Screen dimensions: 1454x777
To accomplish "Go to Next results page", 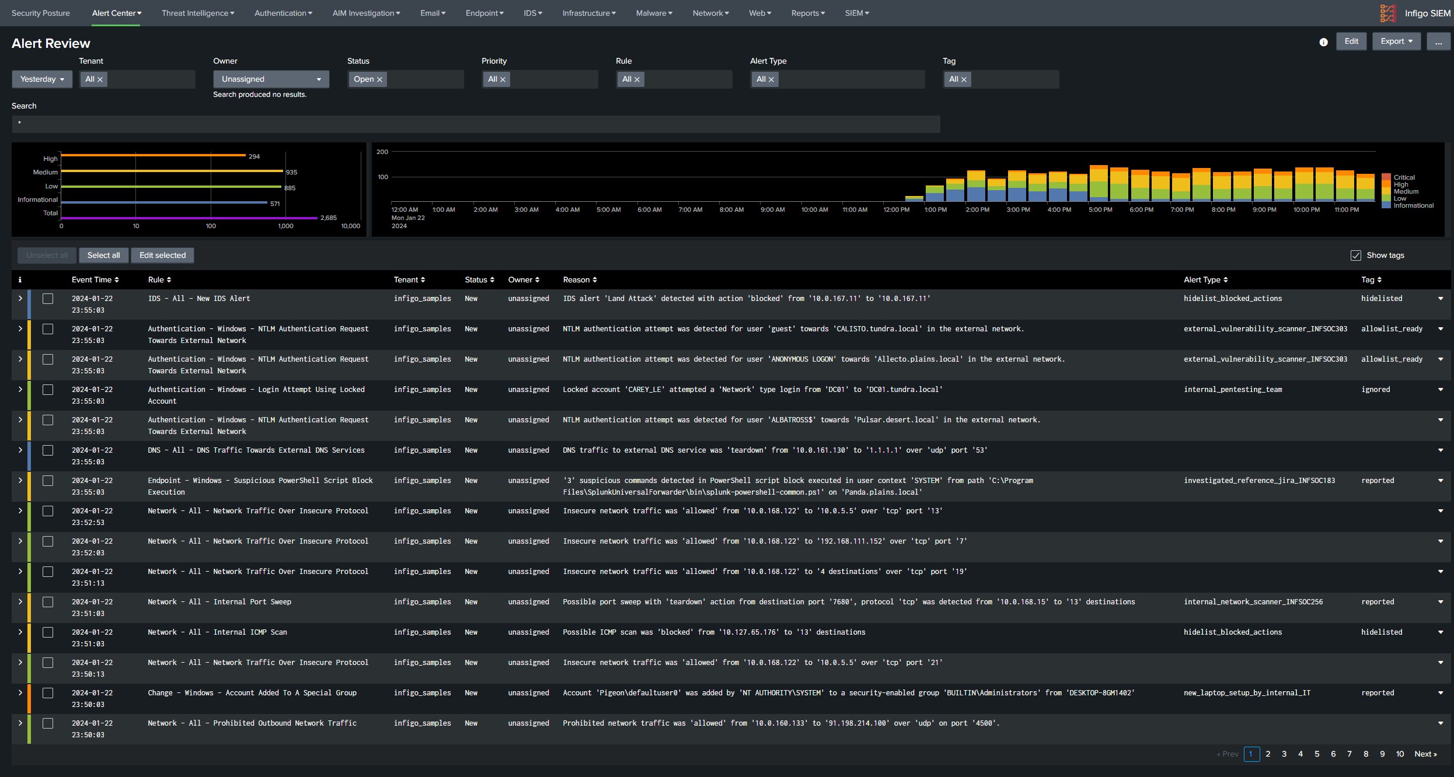I will coord(1425,754).
